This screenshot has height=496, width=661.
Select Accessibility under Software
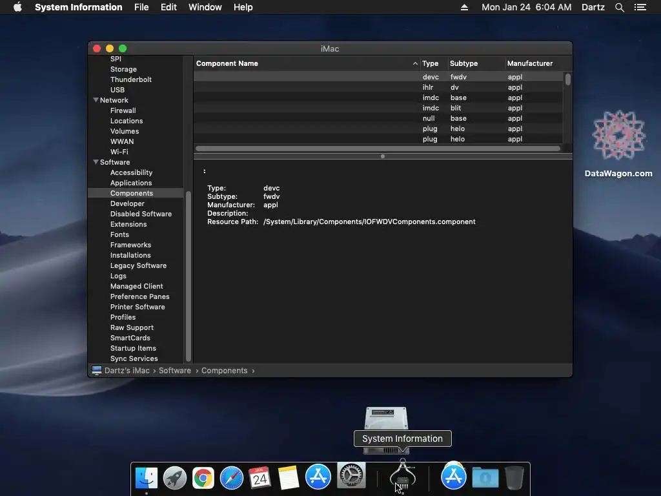[131, 172]
